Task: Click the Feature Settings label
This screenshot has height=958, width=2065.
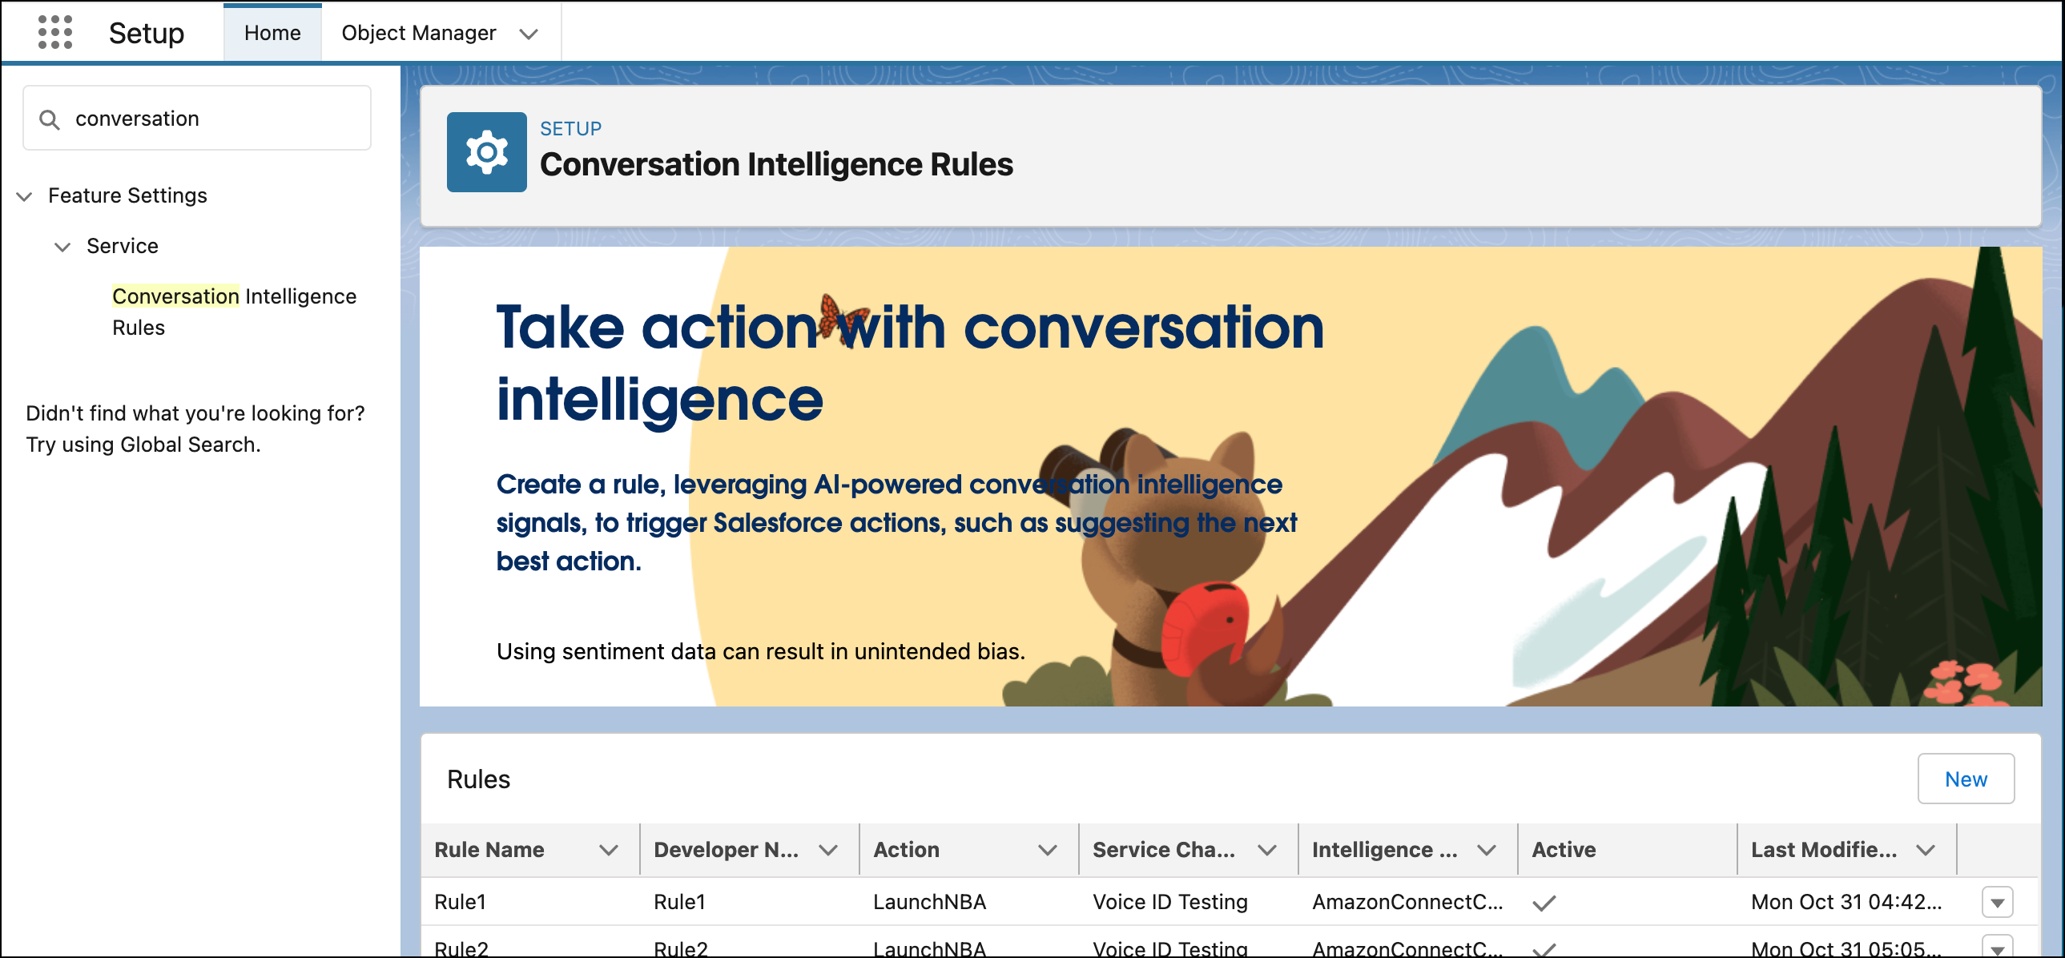Action: pos(127,195)
